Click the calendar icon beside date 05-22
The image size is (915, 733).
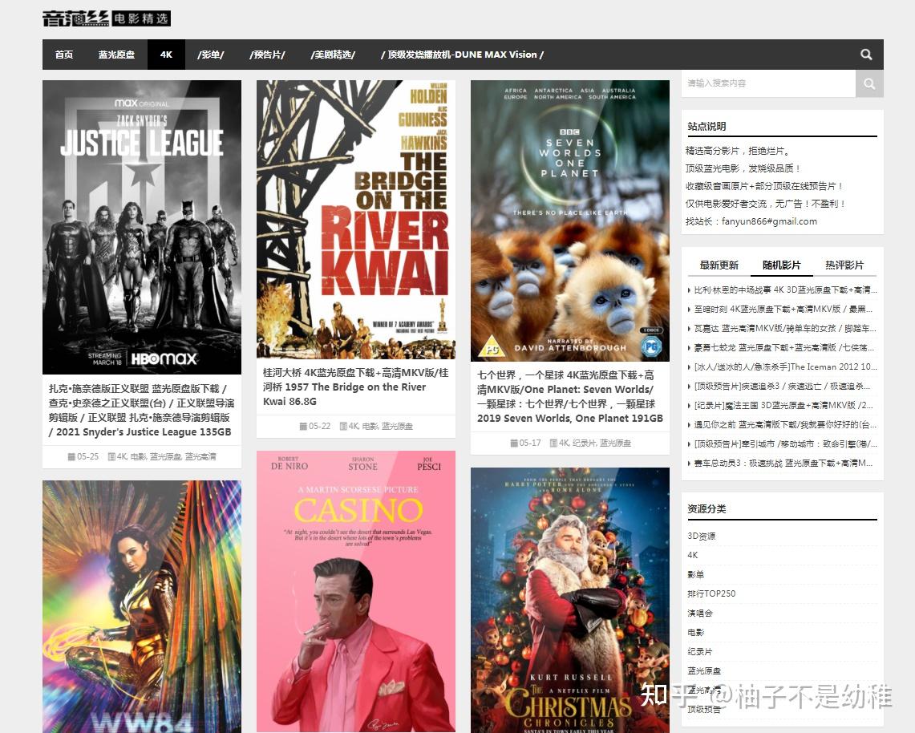(x=303, y=426)
